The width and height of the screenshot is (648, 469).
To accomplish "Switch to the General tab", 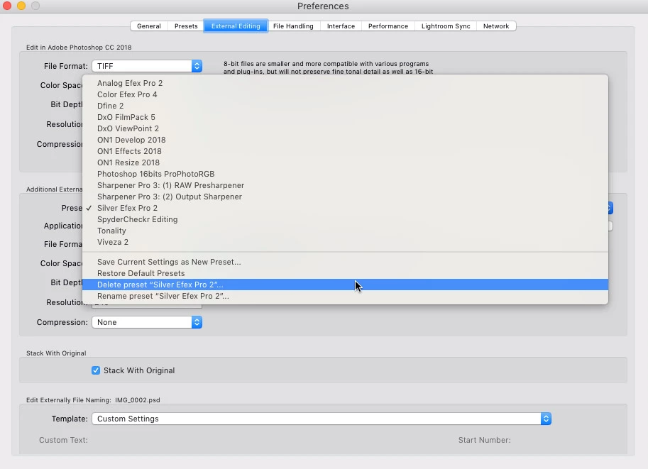I will [x=149, y=26].
